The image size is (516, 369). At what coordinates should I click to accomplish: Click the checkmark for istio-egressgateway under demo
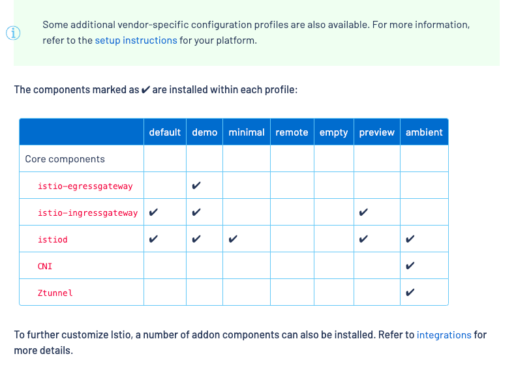pyautogui.click(x=196, y=186)
